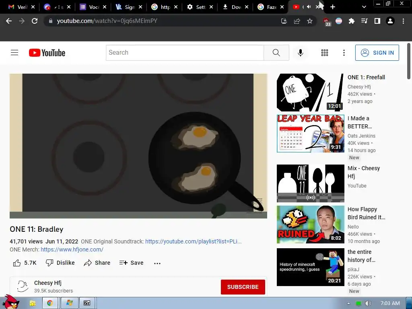Click SIGN IN button
The height and width of the screenshot is (309, 412).
point(377,53)
